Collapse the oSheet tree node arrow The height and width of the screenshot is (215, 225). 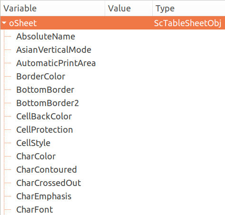(4, 23)
